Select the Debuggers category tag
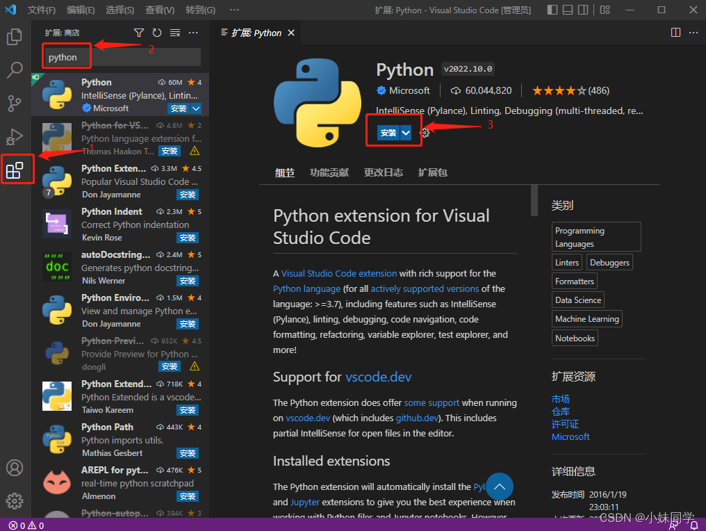 609,263
